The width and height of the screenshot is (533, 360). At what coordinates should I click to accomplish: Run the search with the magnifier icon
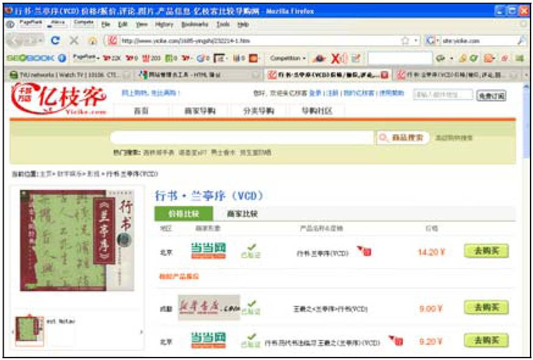click(522, 41)
